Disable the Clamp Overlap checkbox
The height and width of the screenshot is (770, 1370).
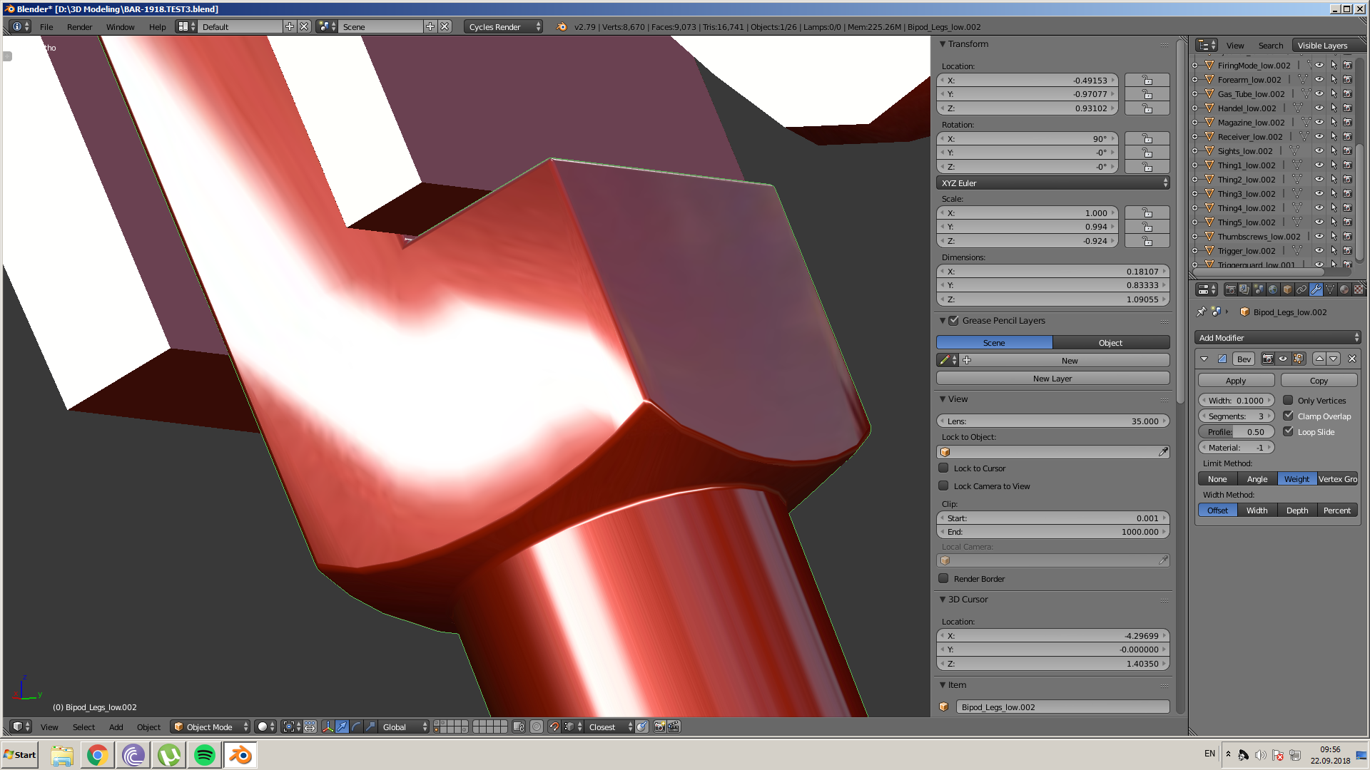pos(1288,416)
